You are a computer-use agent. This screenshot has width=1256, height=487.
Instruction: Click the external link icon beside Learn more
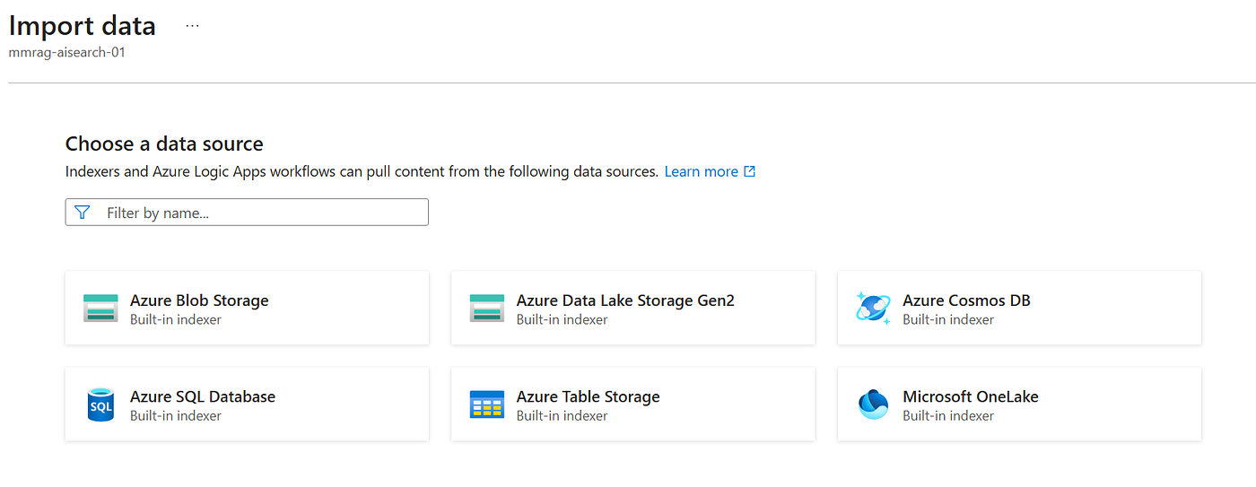pos(750,171)
